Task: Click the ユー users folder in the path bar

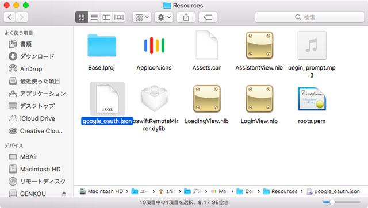Action: pos(140,191)
